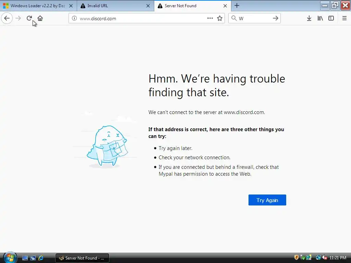
Task: Select Server Not Found taskbar button
Action: 82,258
